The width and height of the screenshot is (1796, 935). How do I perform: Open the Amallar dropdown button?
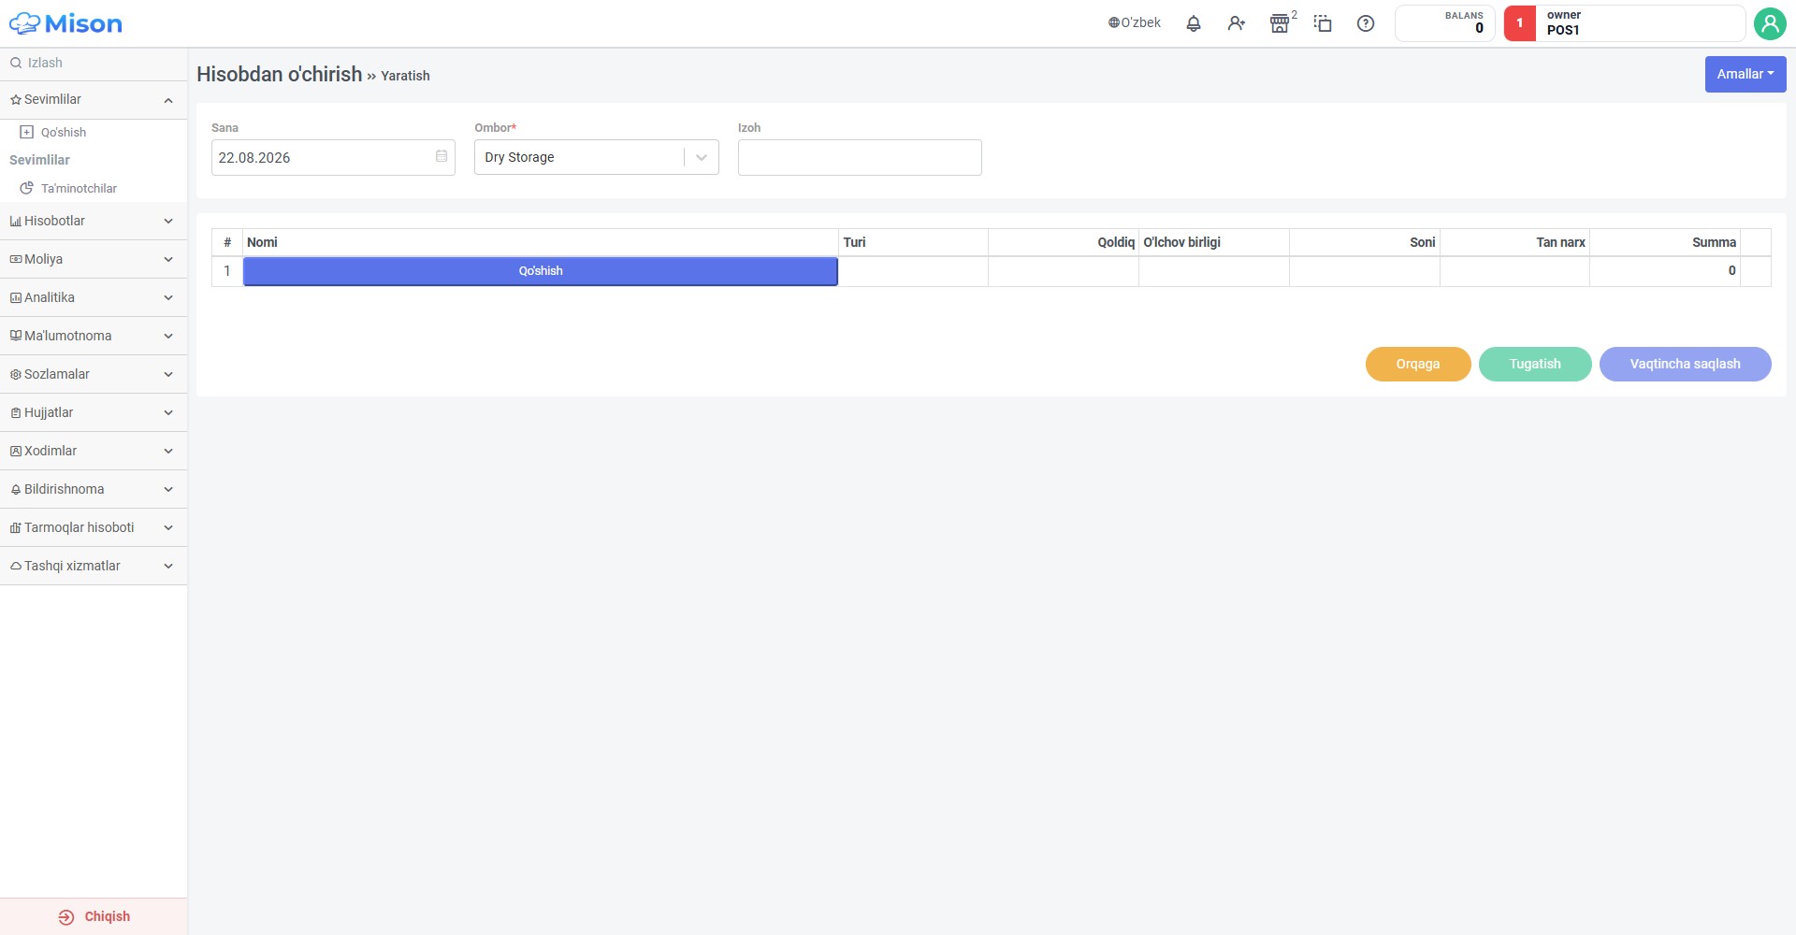(x=1745, y=74)
